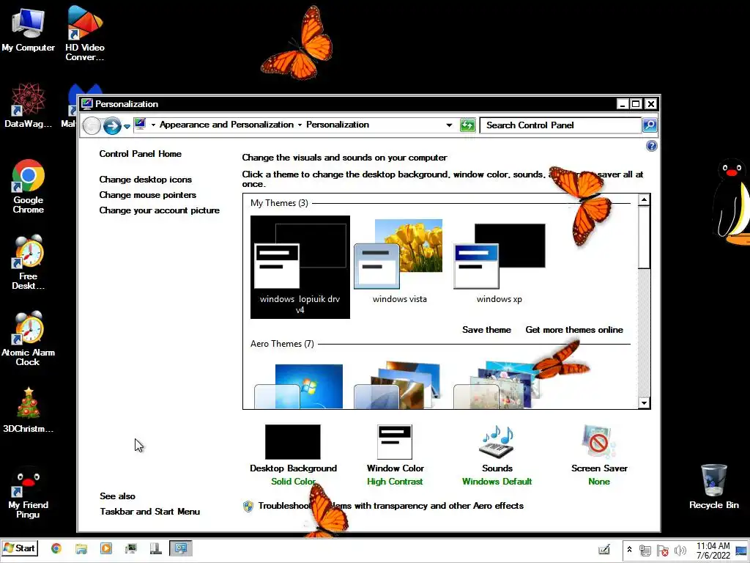
Task: Click the Personalization taskbar button
Action: pos(181,548)
